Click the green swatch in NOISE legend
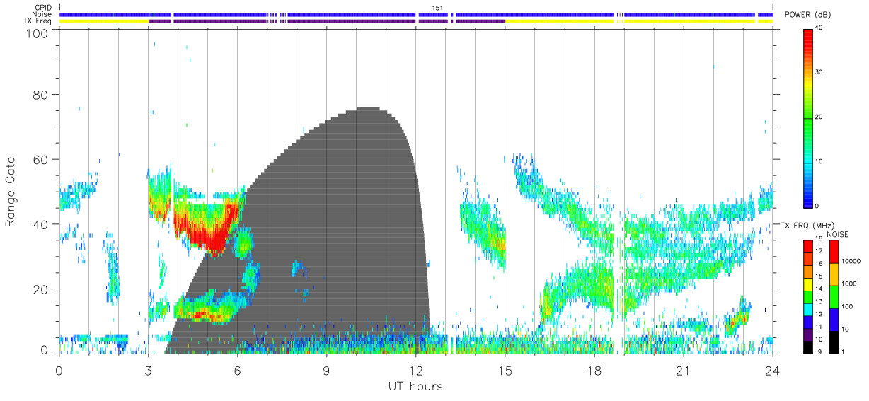 pos(834,297)
